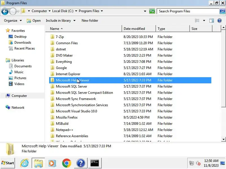Click the muted volume tray icon
Screen dimensions: 226x169
[198, 163]
